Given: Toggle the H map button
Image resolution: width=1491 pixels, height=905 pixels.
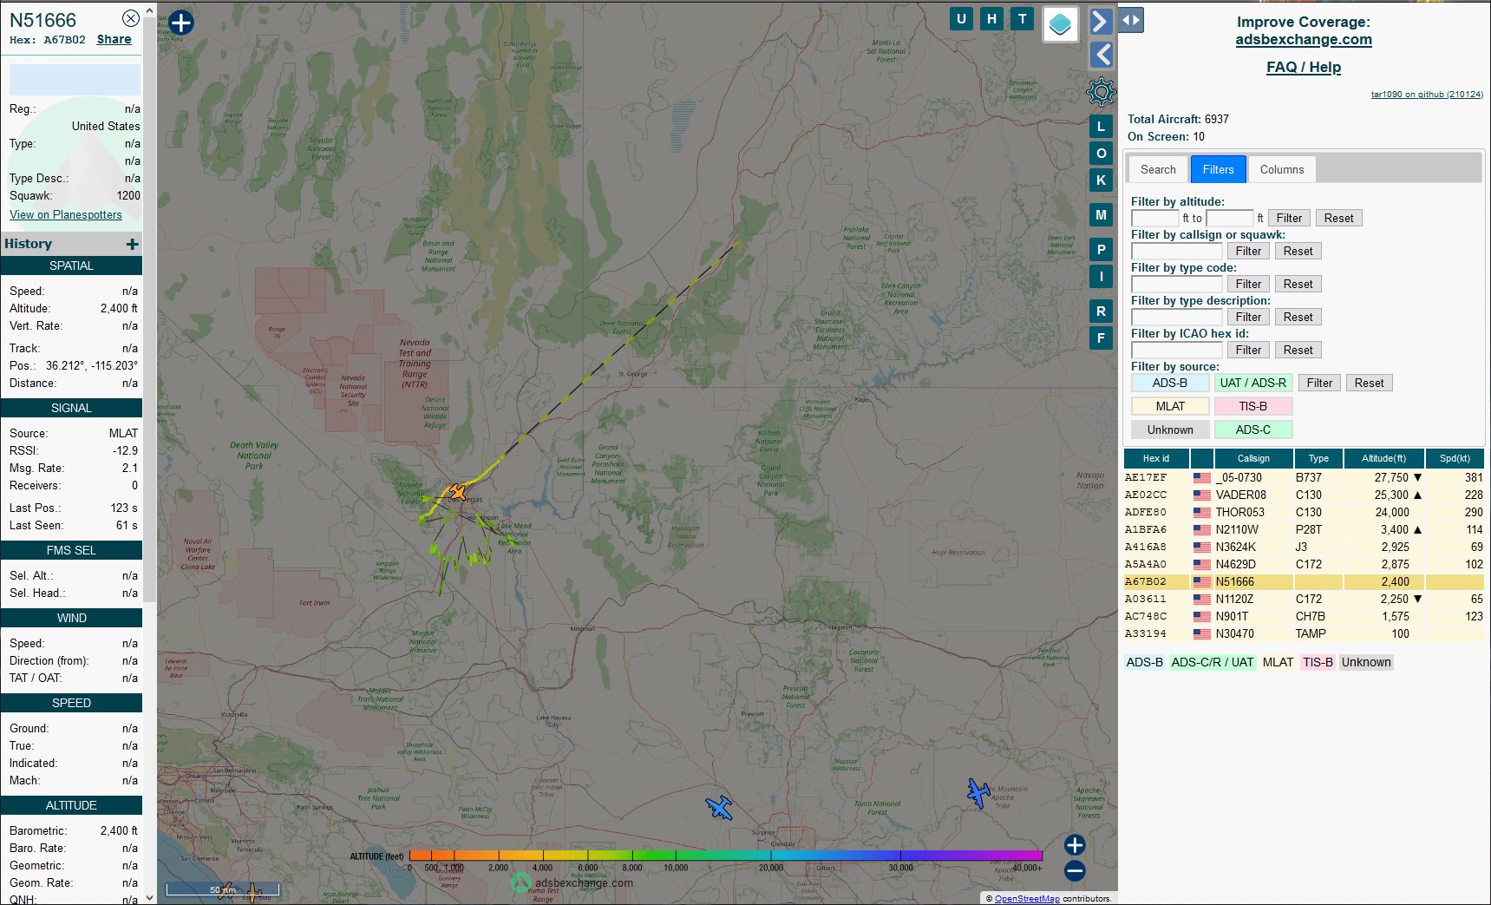Looking at the screenshot, I should pos(991,19).
